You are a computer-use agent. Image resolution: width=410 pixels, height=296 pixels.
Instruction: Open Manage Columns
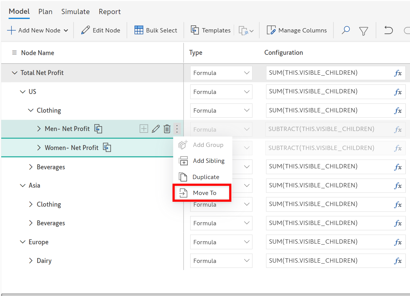coord(297,30)
